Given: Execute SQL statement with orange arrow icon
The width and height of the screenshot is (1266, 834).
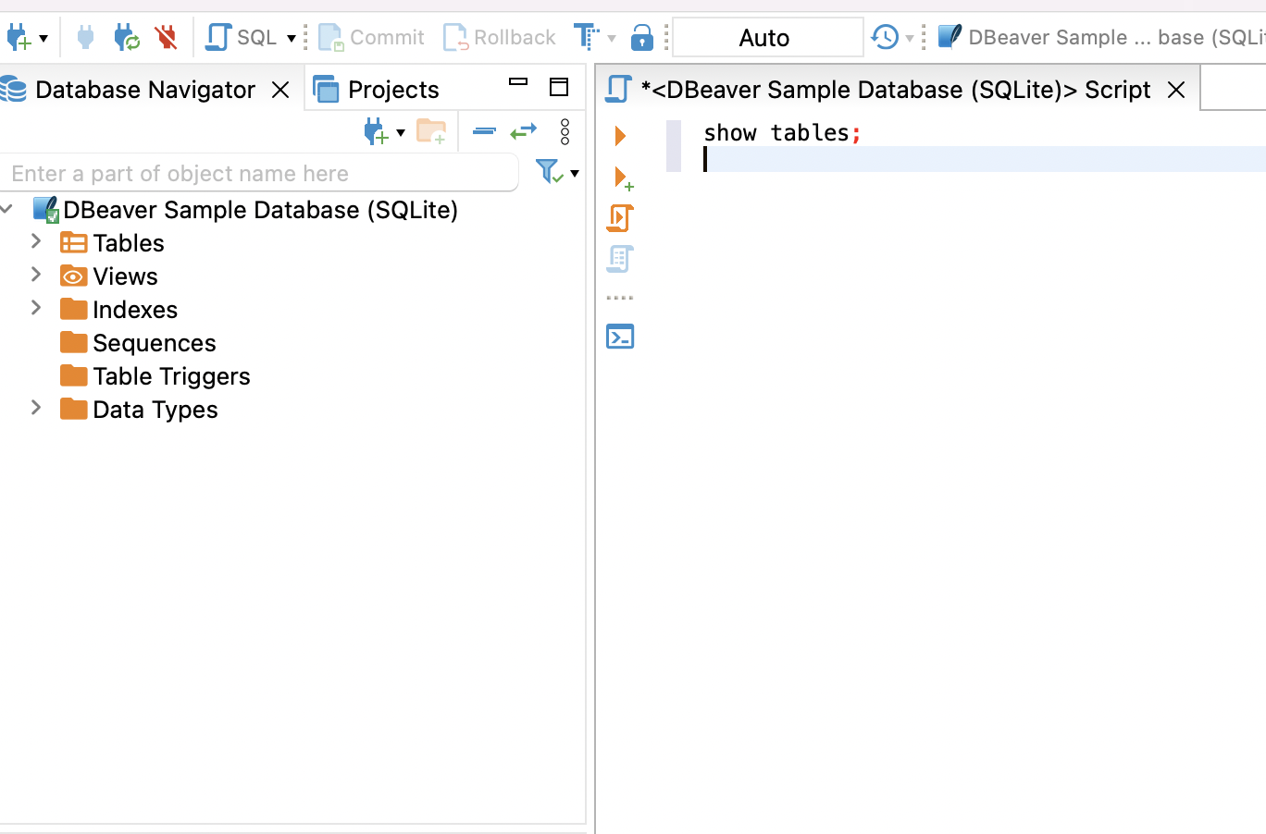Looking at the screenshot, I should point(620,136).
